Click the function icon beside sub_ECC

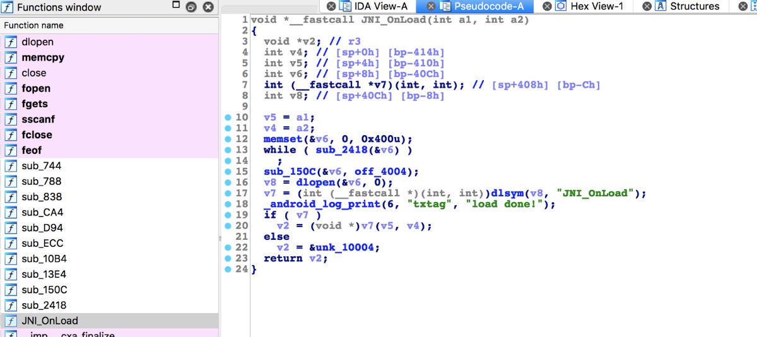point(11,243)
